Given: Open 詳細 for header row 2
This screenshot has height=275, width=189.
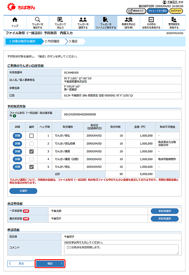Looking at the screenshot, I should [18, 144].
